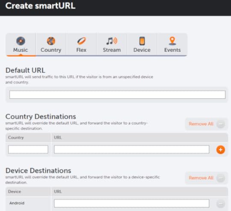The image size is (231, 211).
Task: Select the Flex tab label
Action: (x=81, y=50)
